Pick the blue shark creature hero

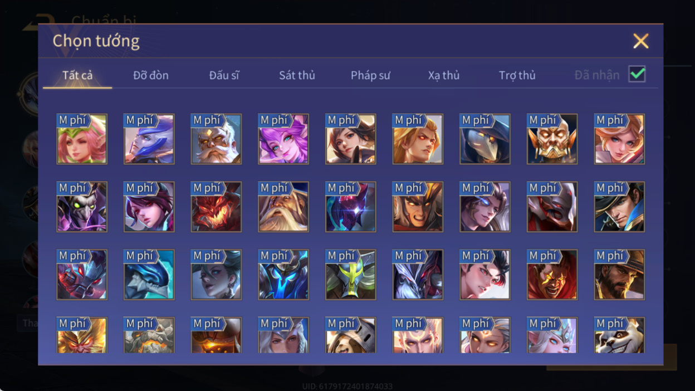[149, 275]
